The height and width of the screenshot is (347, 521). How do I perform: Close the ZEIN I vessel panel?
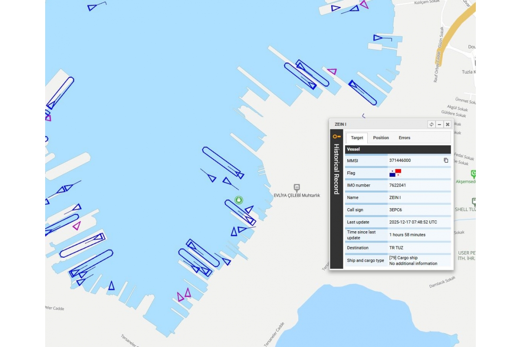(448, 124)
